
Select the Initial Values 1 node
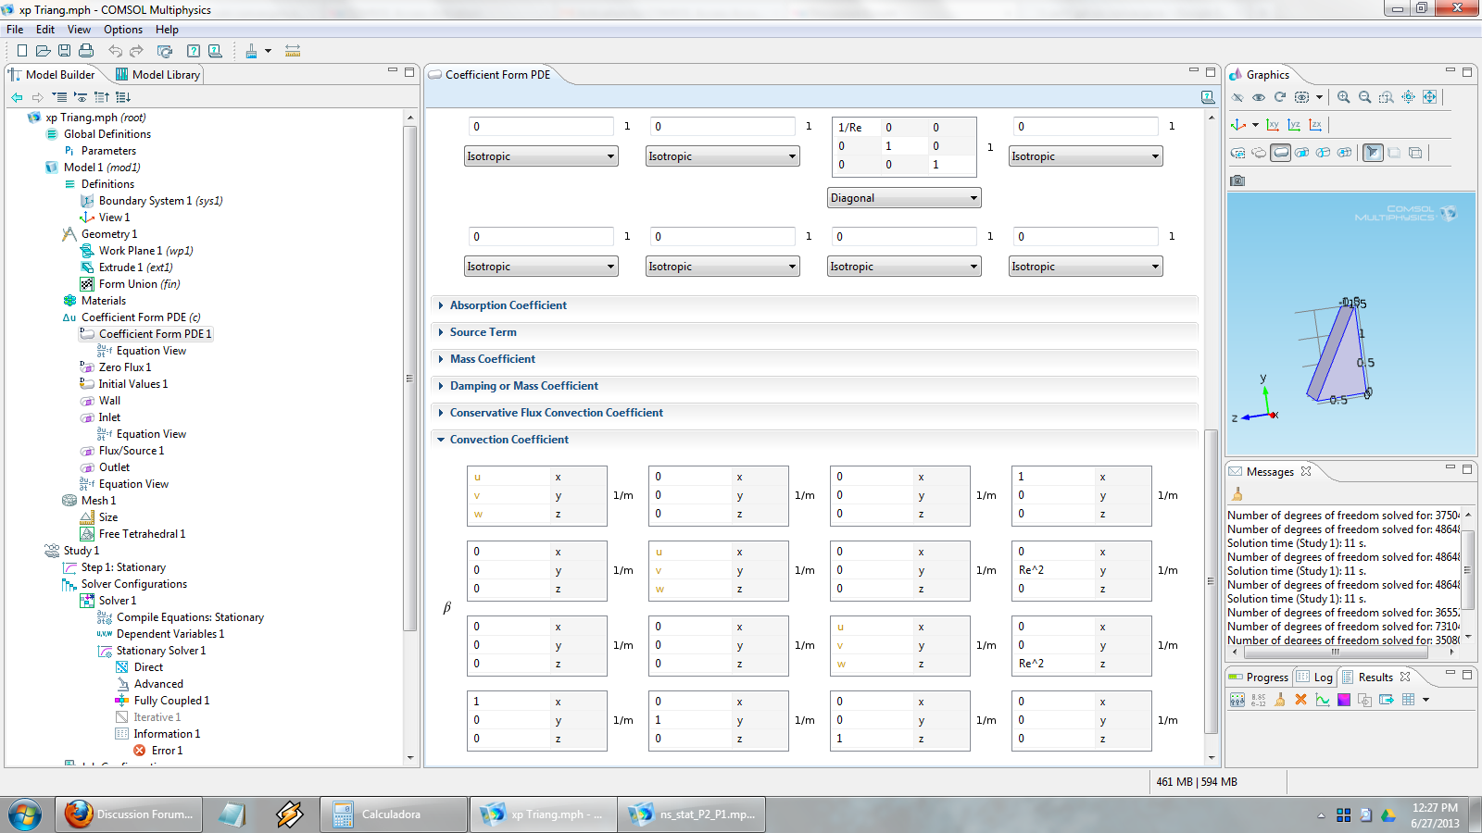point(132,384)
